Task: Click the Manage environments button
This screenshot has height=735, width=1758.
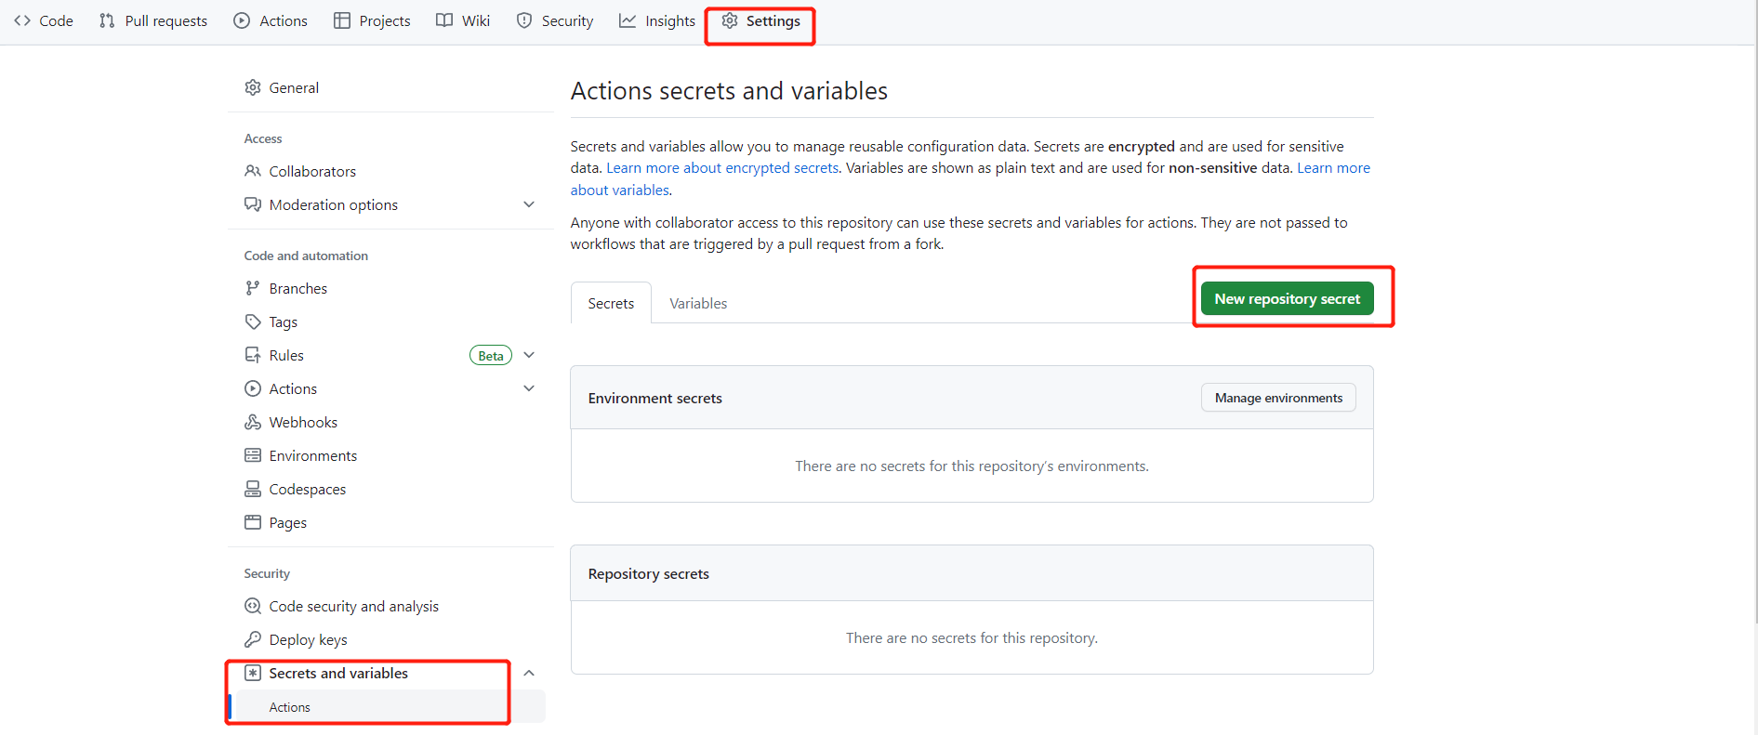Action: tap(1278, 398)
